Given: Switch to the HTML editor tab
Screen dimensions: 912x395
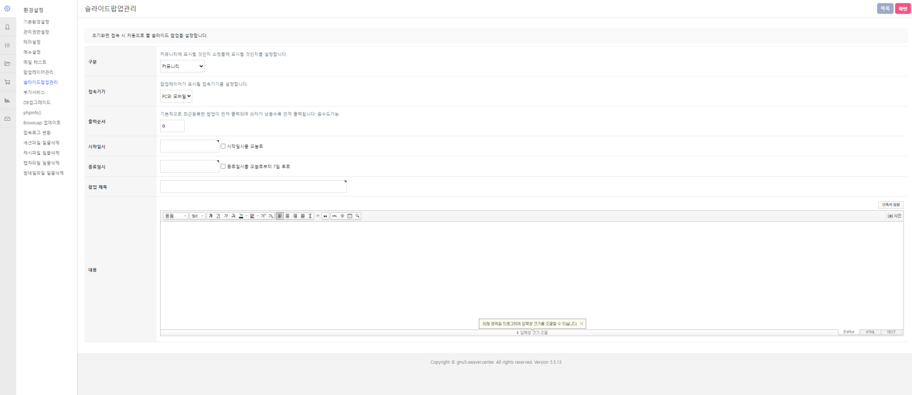Looking at the screenshot, I should coord(870,332).
